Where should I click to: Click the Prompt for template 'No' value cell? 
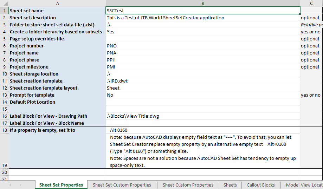point(203,95)
